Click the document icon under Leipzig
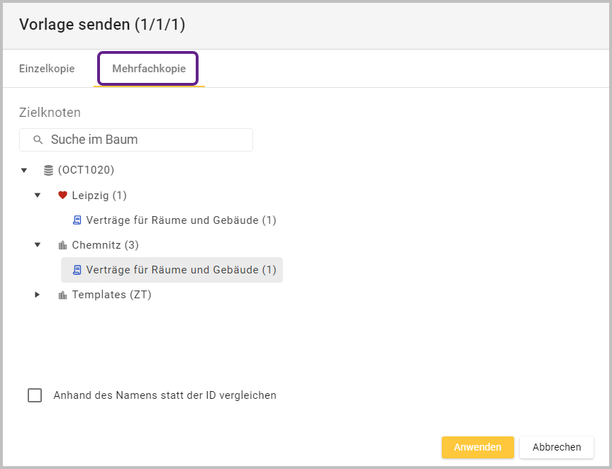This screenshot has height=469, width=612. [x=77, y=220]
